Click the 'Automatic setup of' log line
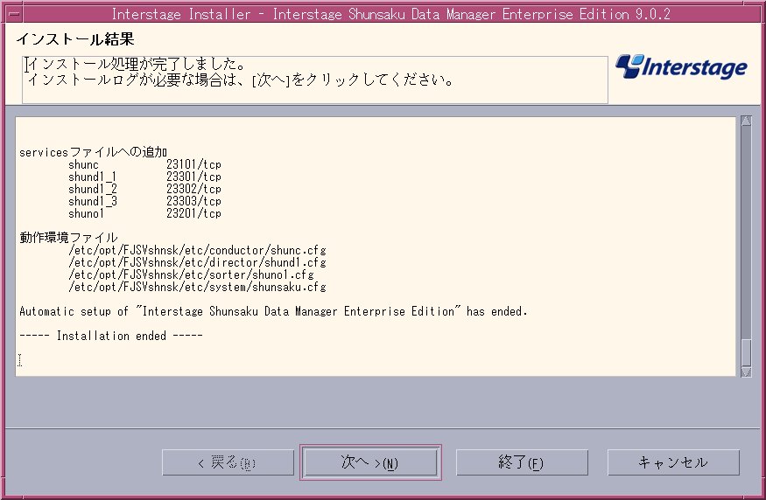Viewport: 766px width, 500px height. tap(273, 311)
